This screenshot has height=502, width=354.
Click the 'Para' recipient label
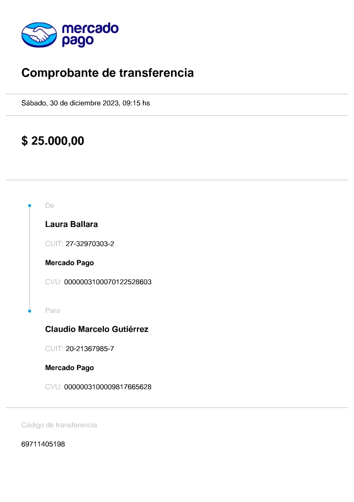click(x=53, y=310)
